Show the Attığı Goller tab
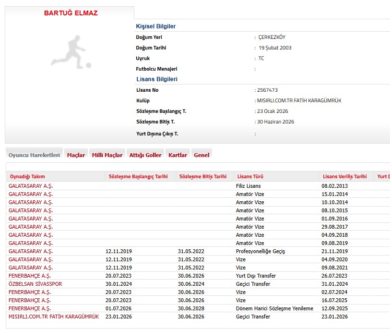This screenshot has height=330, width=390. coord(145,155)
